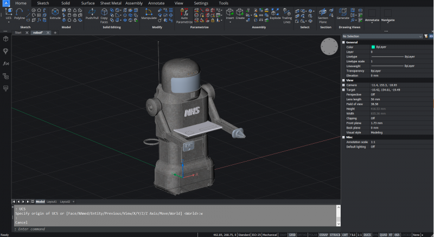
Task: Switch to the Layout1 tab
Action: coord(52,202)
